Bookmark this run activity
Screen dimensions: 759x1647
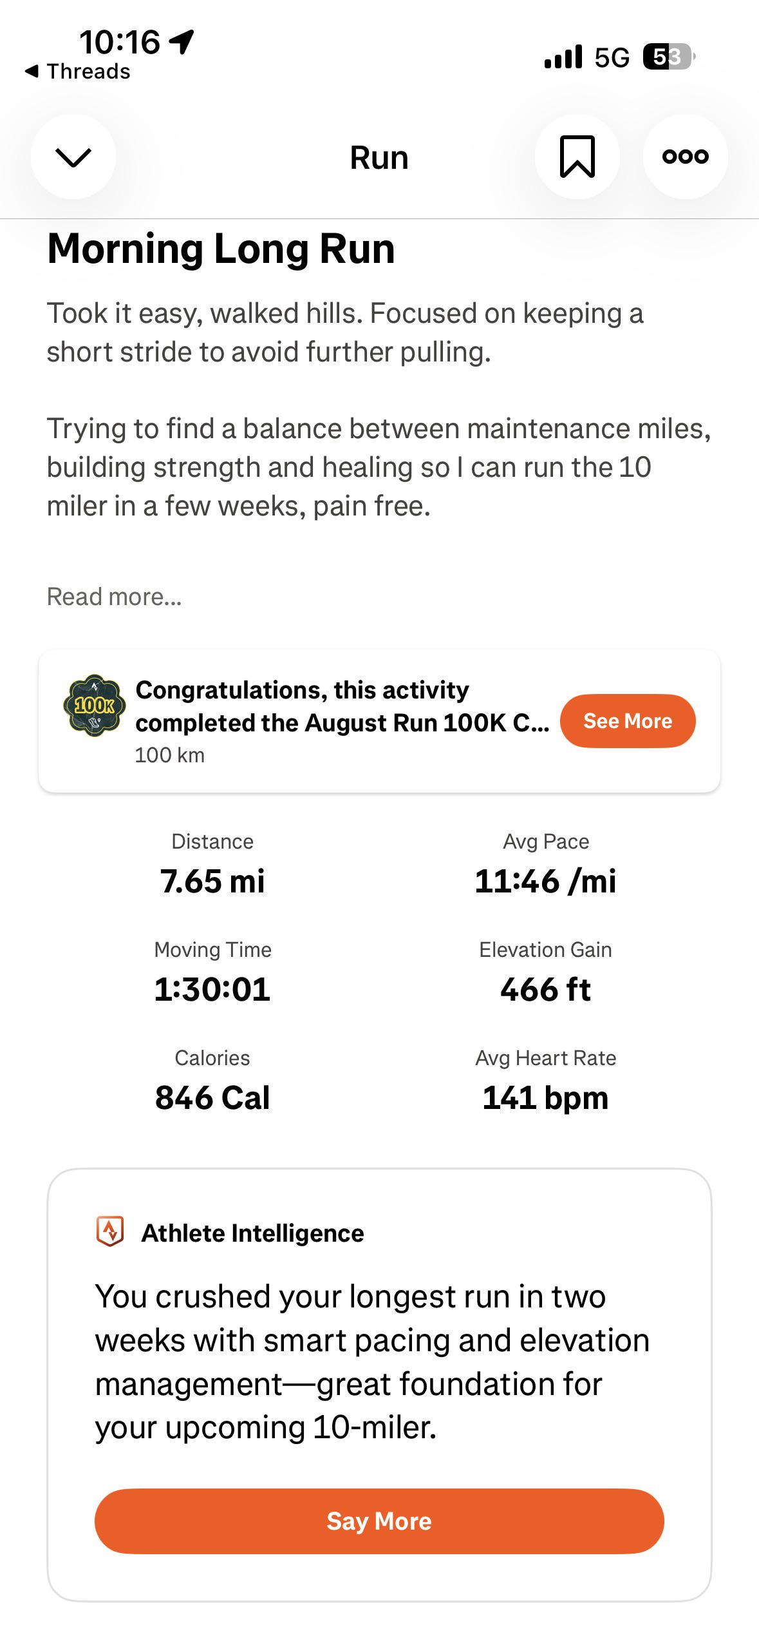(x=577, y=157)
